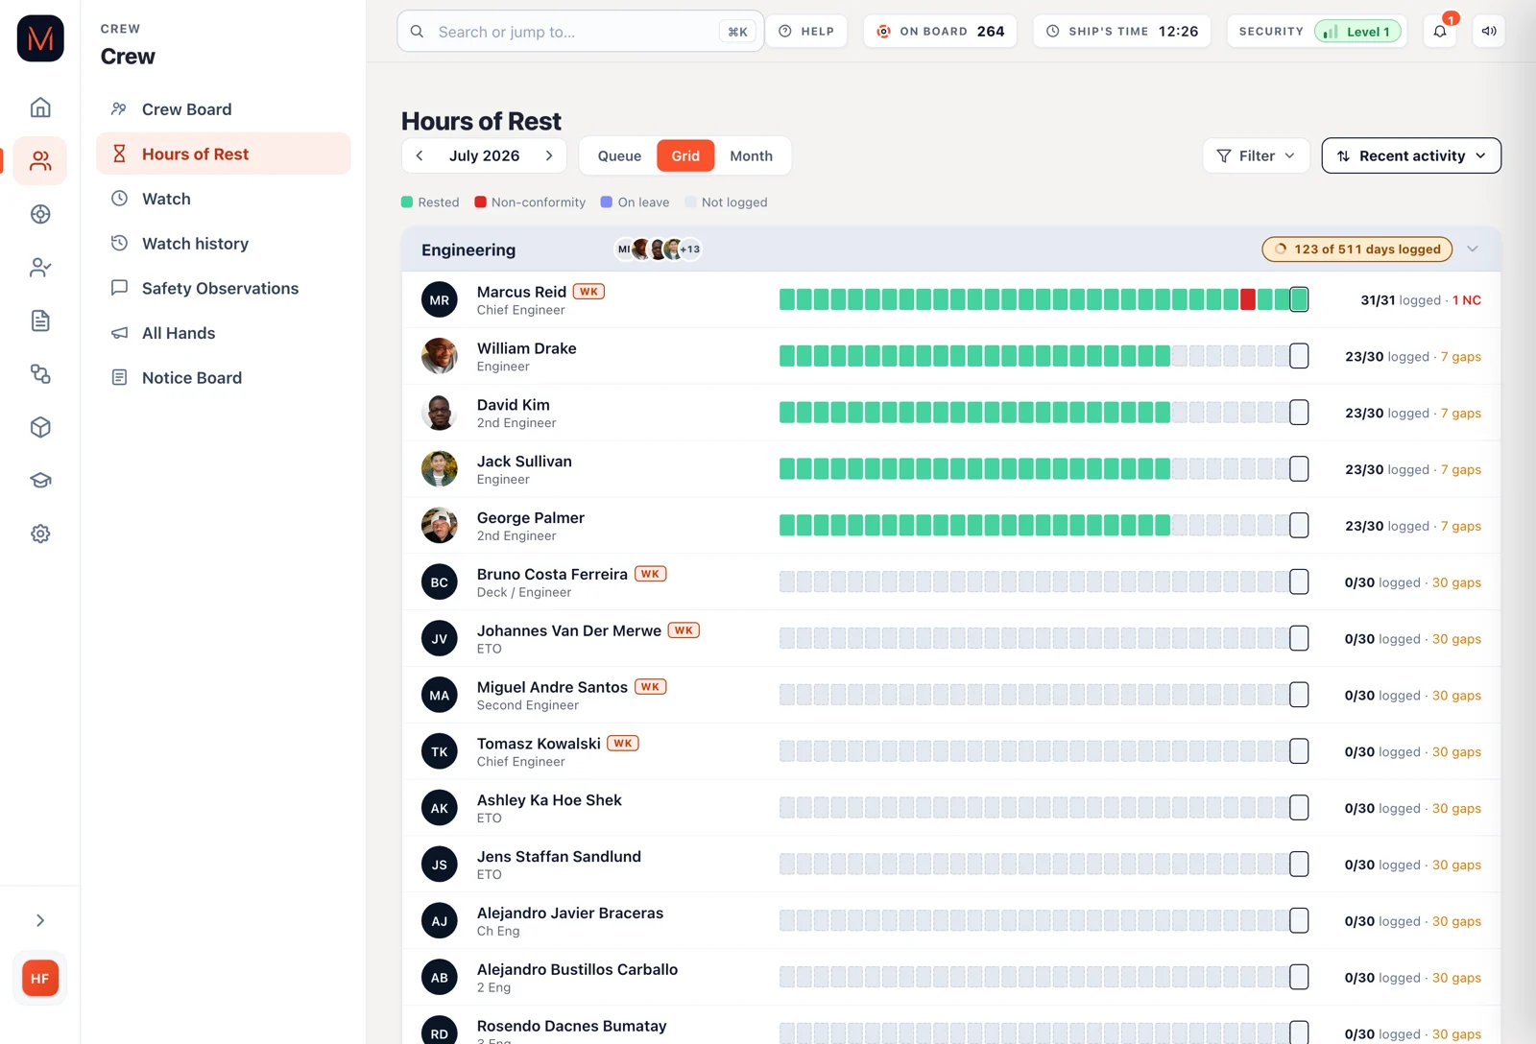Viewport: 1536px width, 1044px height.
Task: Open Watch history menu item
Action: tap(224, 244)
